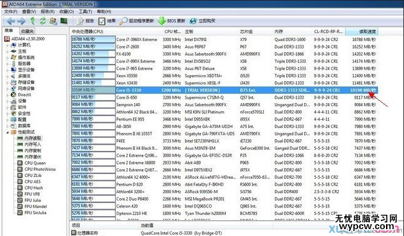Select the 设备 tree item

(x=22, y=101)
